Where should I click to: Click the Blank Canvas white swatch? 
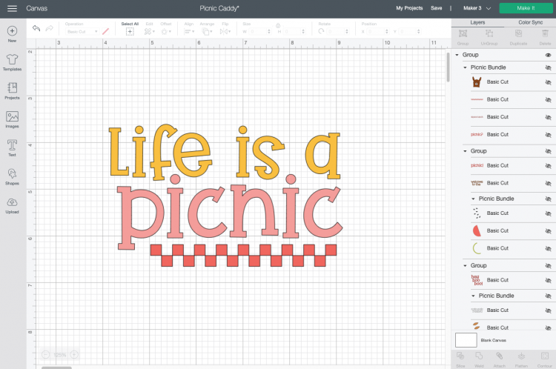point(466,340)
